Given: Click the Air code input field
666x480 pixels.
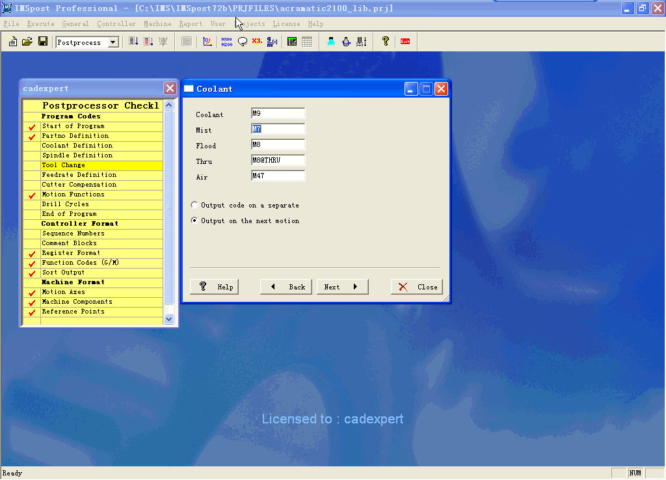Looking at the screenshot, I should point(278,176).
